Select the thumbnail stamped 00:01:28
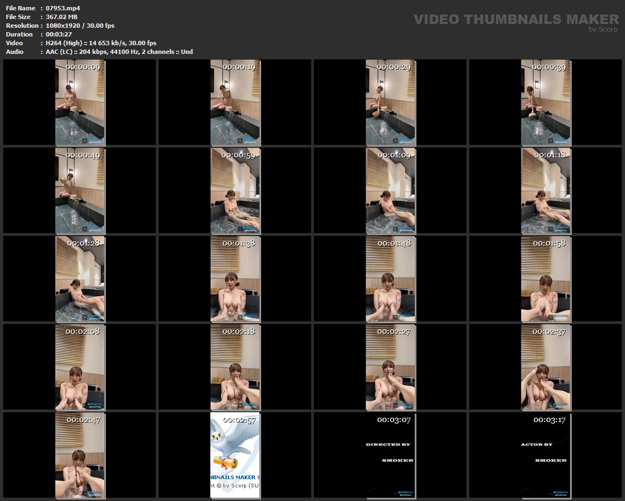Screen dimensions: 625x501 (x=80, y=279)
